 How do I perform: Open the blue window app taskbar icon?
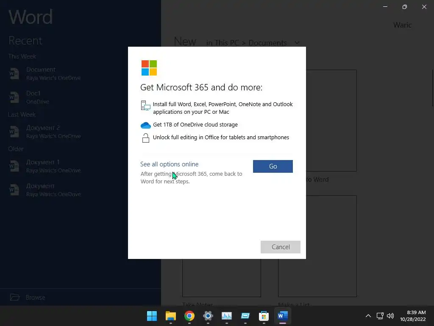(x=245, y=316)
